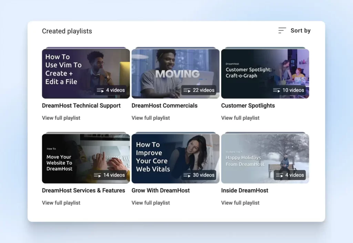
Task: Click the DreamHost Services & Features title
Action: (x=83, y=191)
